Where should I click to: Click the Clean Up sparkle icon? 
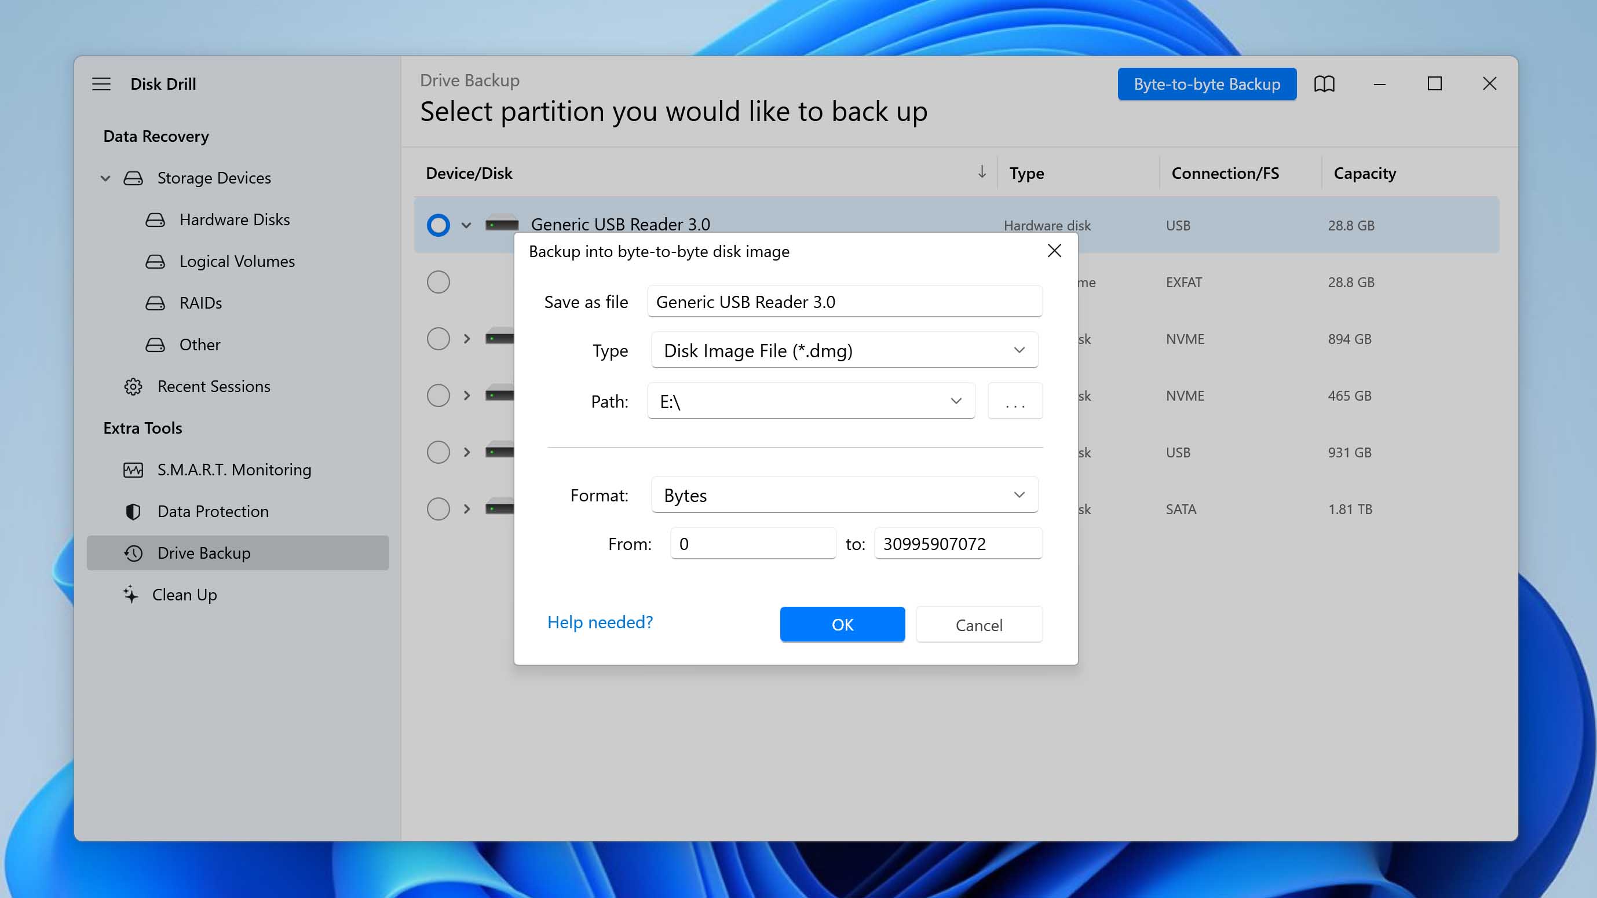click(130, 595)
